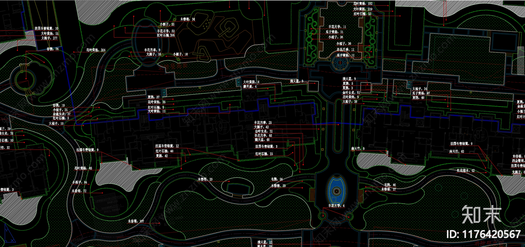
Task: Click the '金叶女贞, 31' annotation
Action: pyautogui.click(x=264, y=131)
